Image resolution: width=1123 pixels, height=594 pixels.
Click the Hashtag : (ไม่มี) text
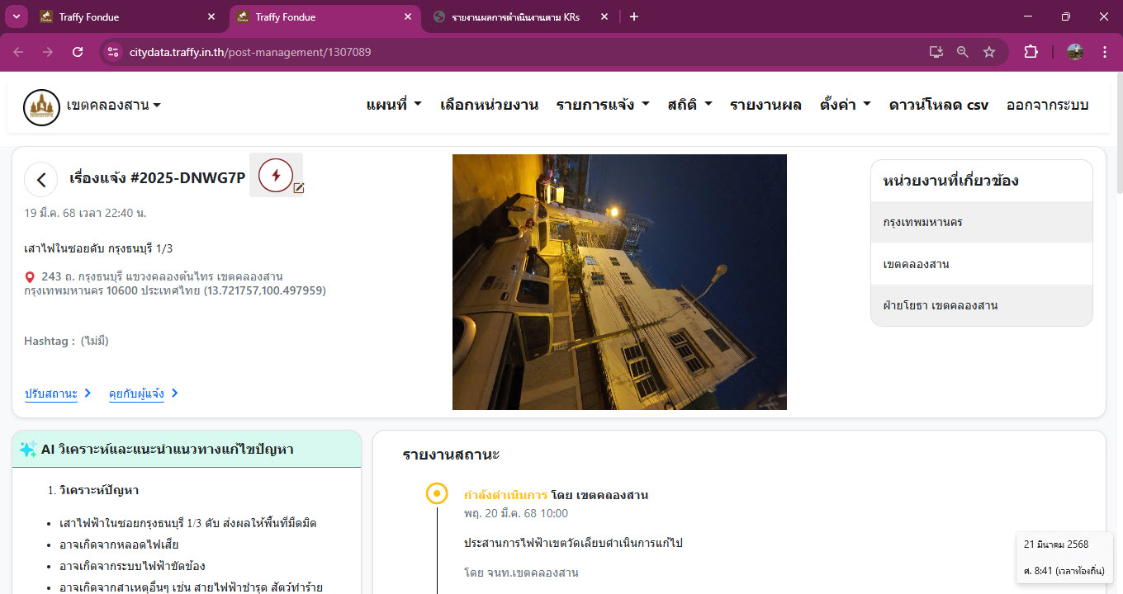click(67, 341)
